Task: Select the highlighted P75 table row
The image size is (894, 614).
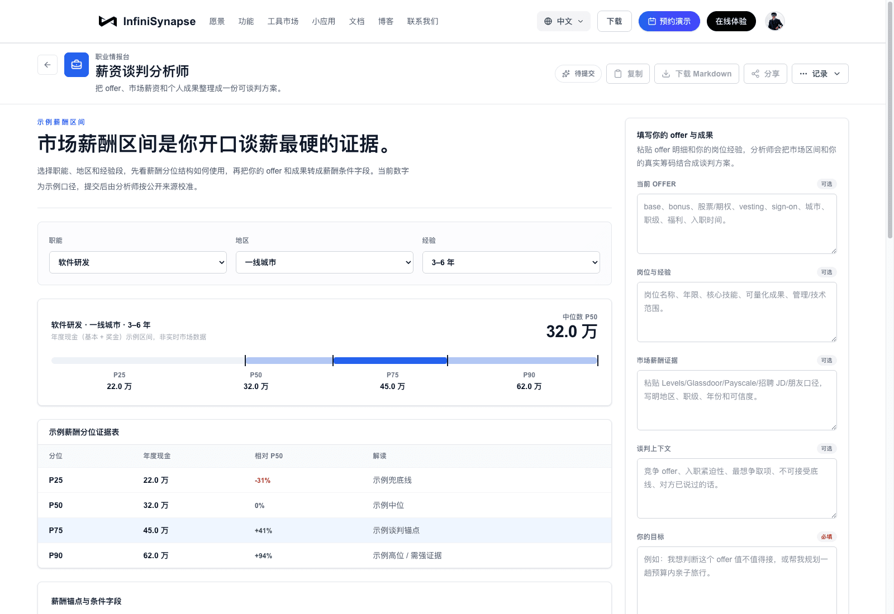Action: tap(325, 530)
